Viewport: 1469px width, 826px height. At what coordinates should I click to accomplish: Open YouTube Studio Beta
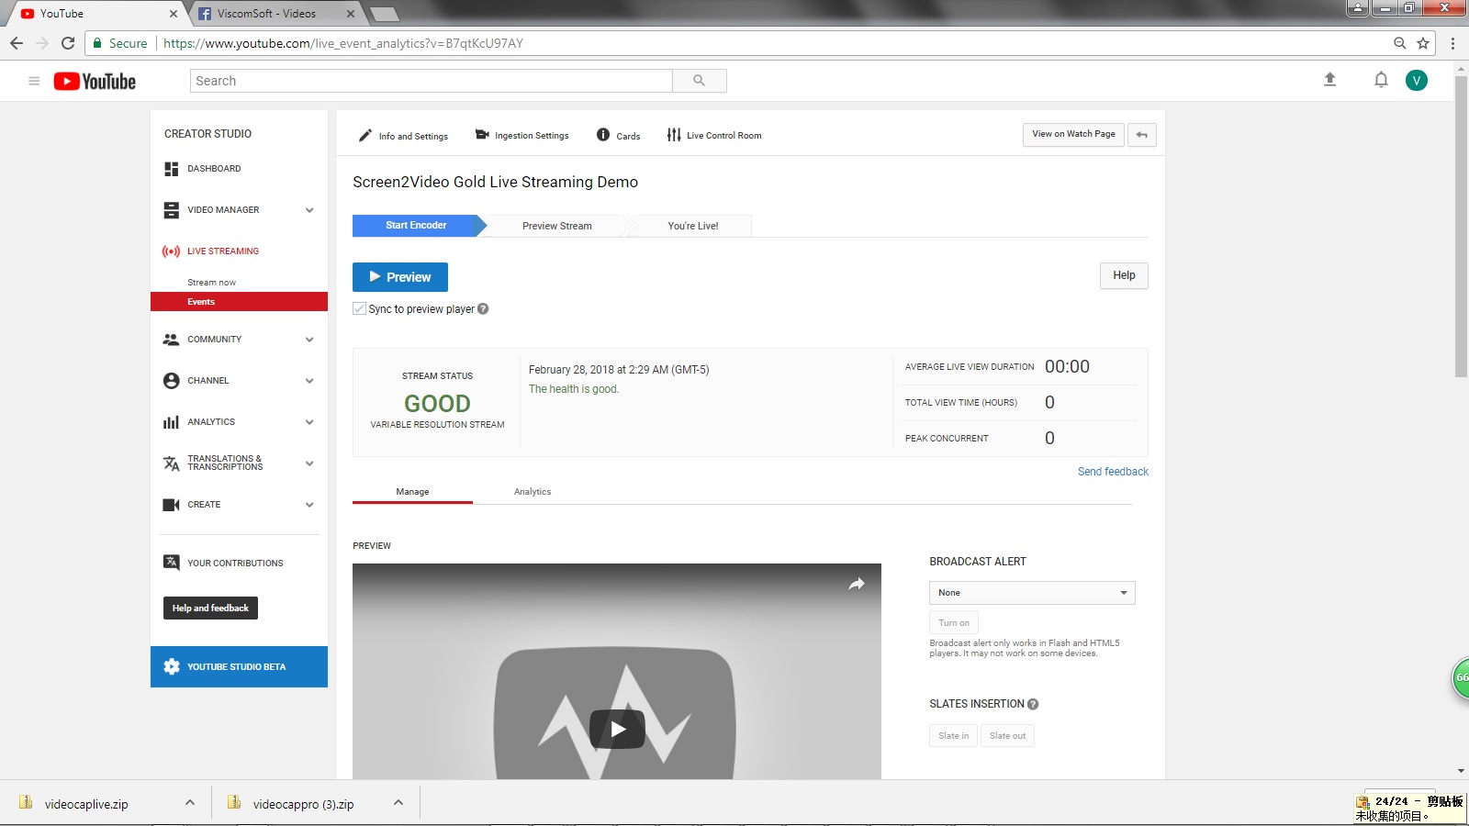click(239, 667)
